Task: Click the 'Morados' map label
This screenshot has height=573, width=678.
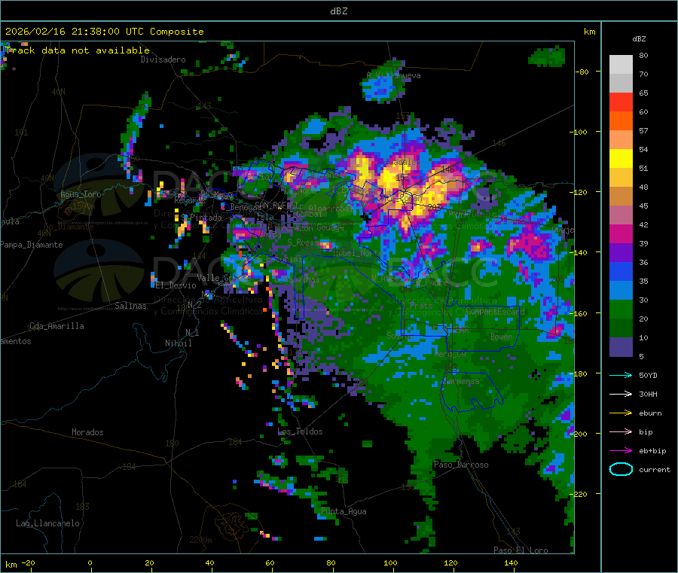Action: coord(87,432)
